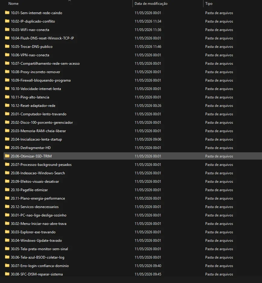Select folder name 10.01-Sem-internet-rede-caindo

click(36, 13)
